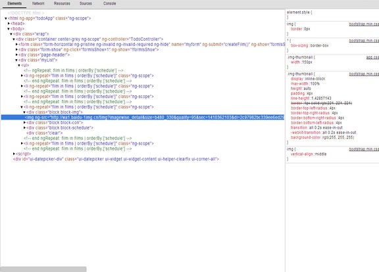Switch to the Sources tab
This screenshot has height=272, width=379.
coord(86,4)
